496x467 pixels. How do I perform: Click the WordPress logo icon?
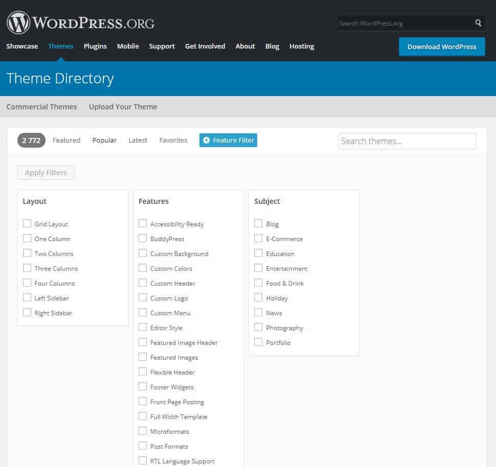click(x=18, y=22)
